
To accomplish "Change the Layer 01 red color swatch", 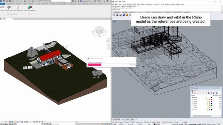I will pos(212,100).
